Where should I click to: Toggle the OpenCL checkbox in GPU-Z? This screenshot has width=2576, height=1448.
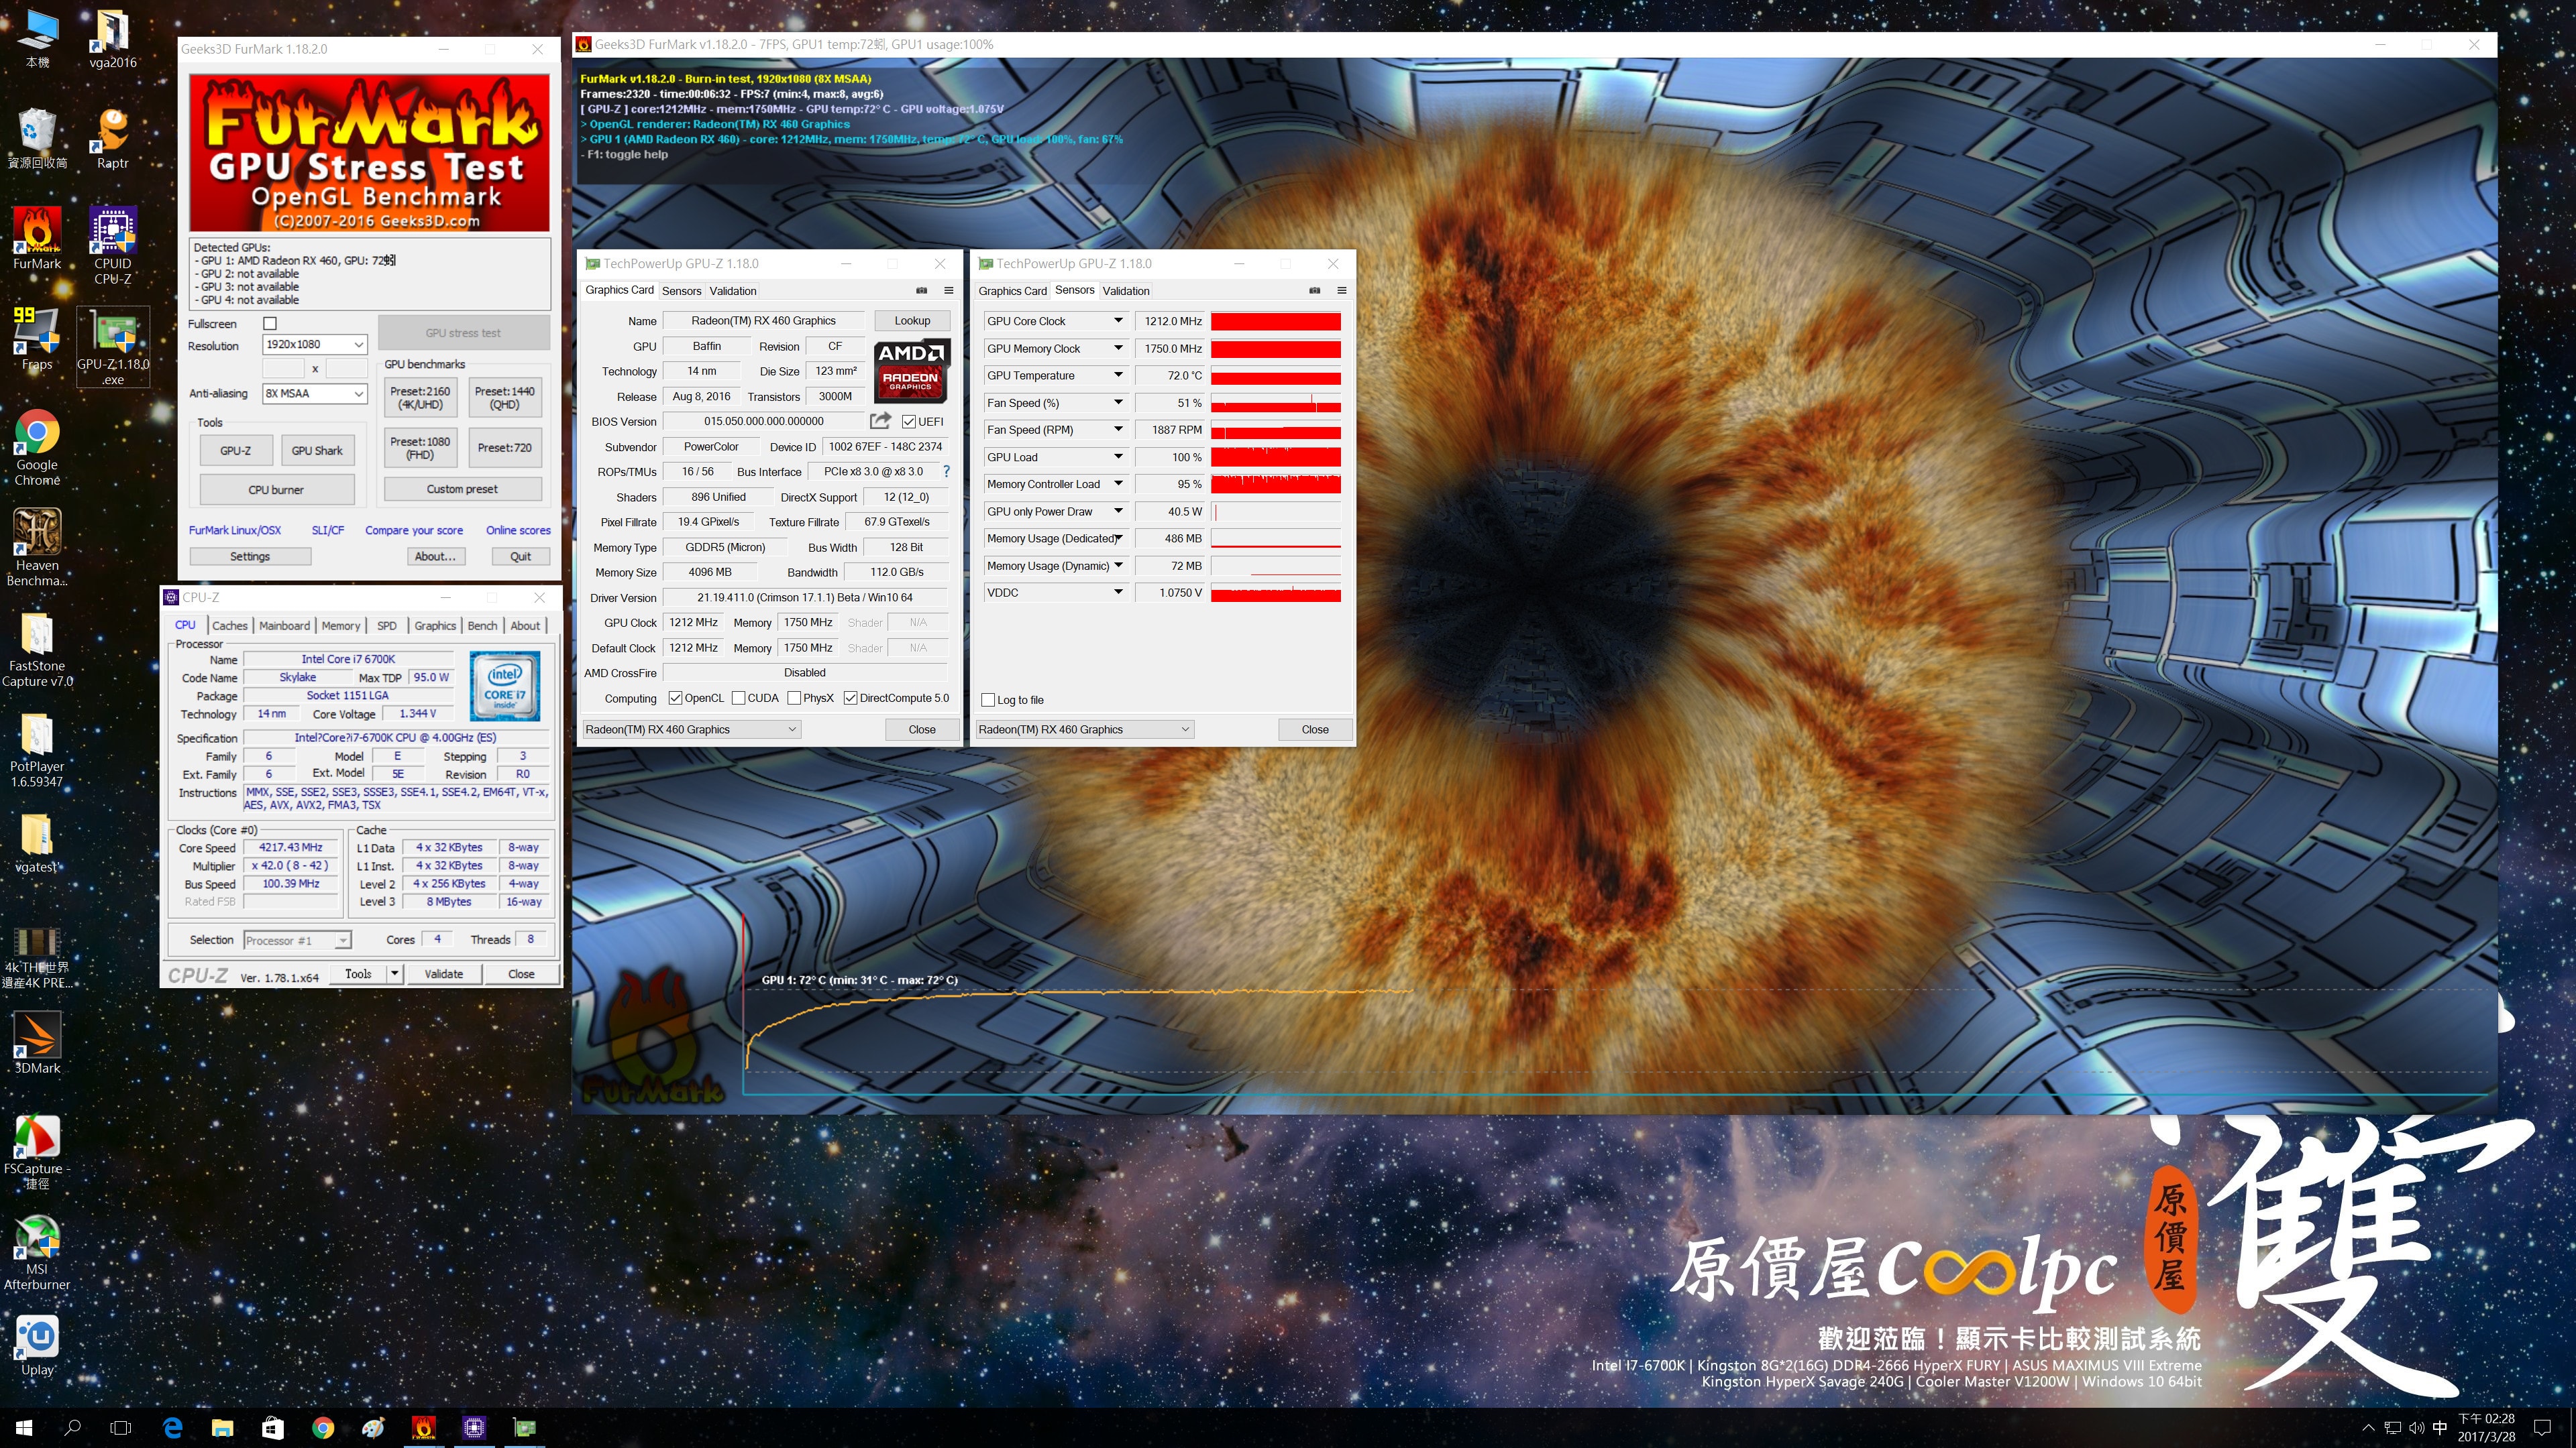675,697
